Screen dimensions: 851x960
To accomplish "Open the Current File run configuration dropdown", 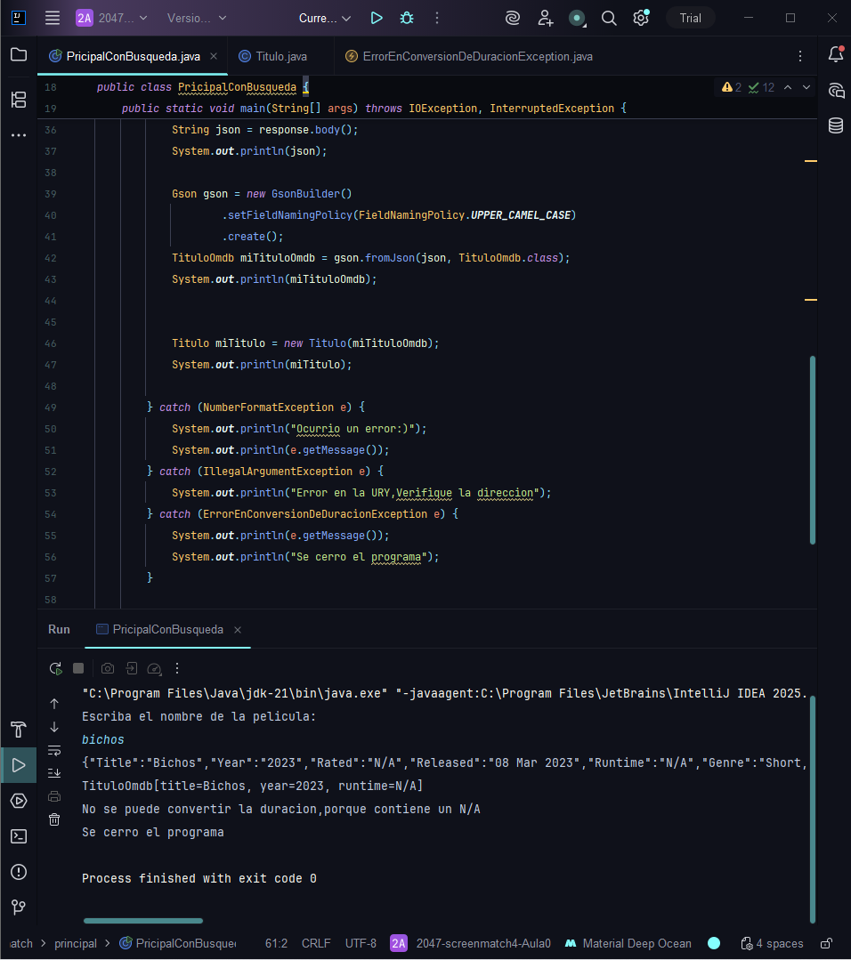I will click(325, 18).
